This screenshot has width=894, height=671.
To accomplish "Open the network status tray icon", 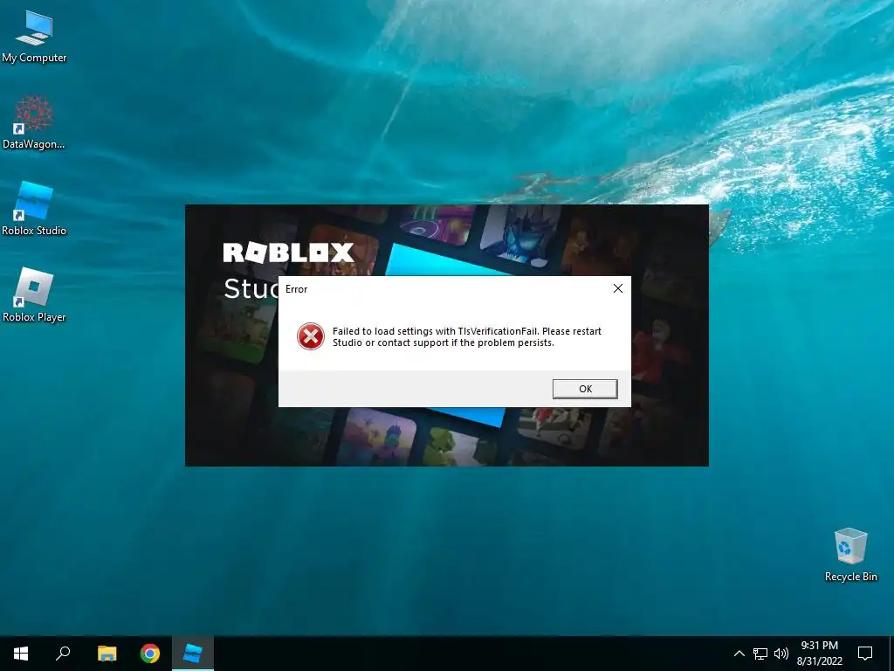I will pos(760,654).
